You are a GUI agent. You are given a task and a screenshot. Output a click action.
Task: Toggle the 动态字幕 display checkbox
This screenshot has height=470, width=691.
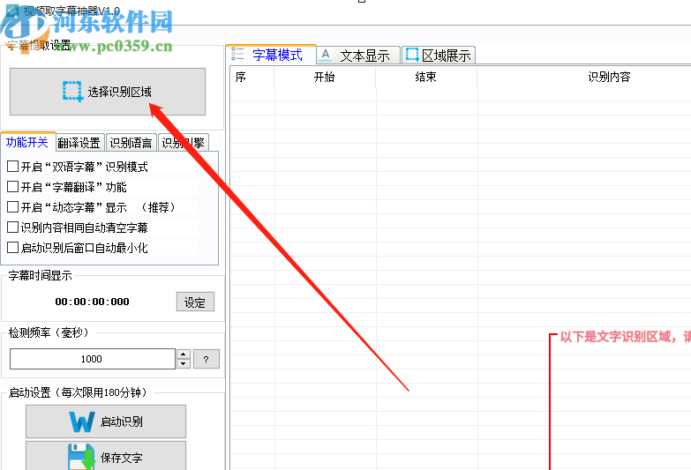point(12,207)
